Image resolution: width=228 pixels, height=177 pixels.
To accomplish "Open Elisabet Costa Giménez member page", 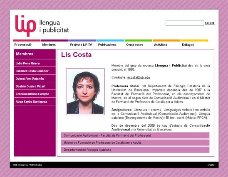I will click(x=35, y=71).
